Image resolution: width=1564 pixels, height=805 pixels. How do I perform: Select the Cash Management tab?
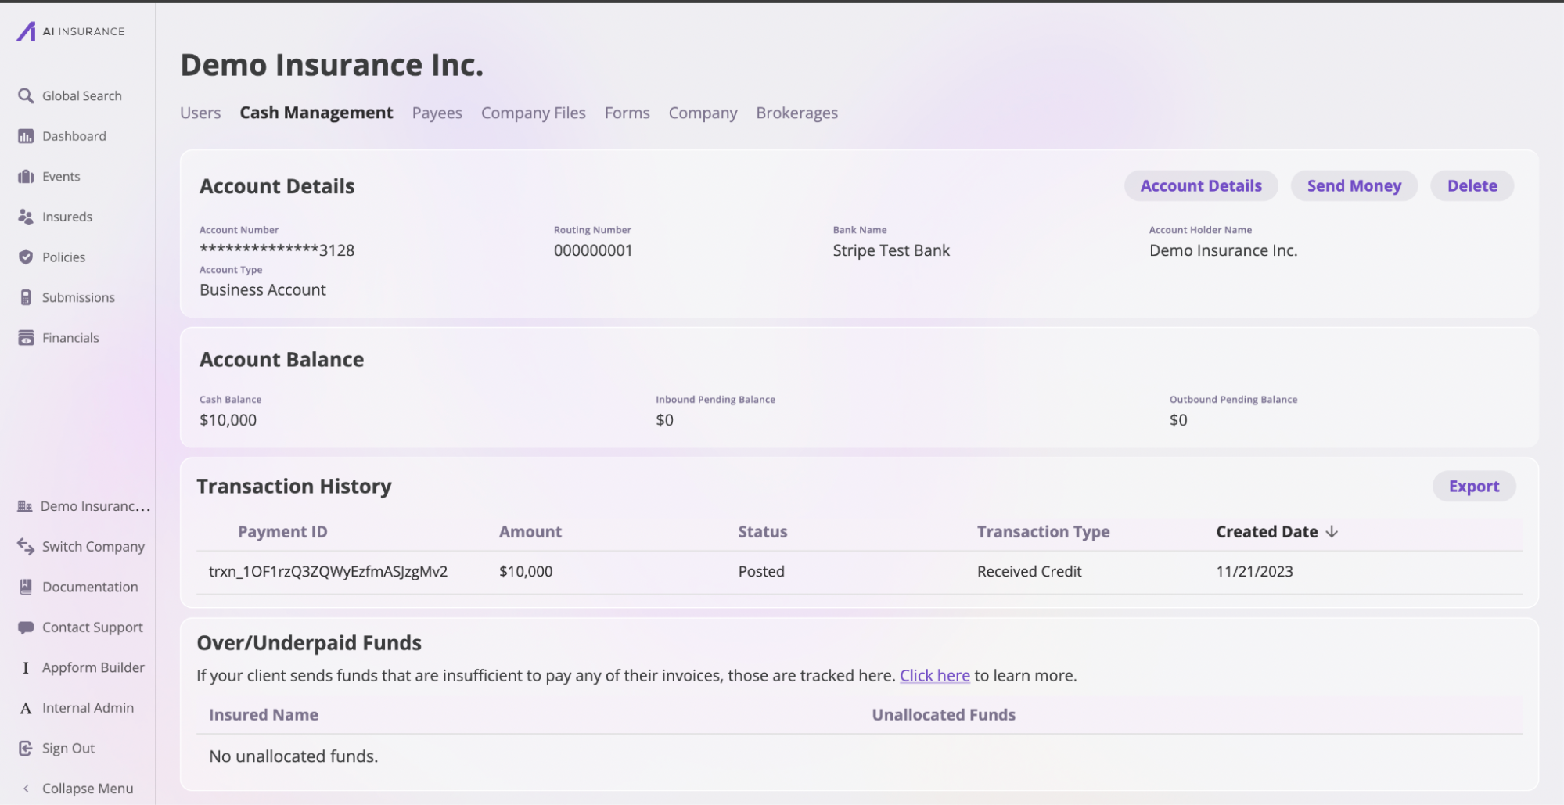click(x=316, y=113)
